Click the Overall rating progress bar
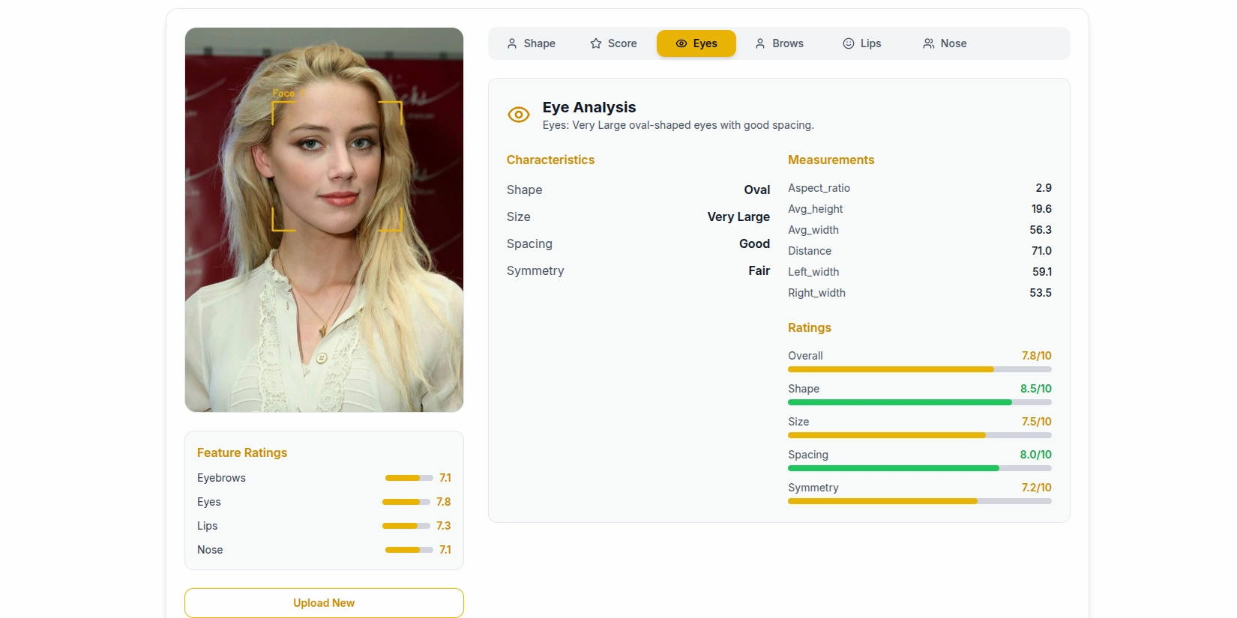 point(919,369)
